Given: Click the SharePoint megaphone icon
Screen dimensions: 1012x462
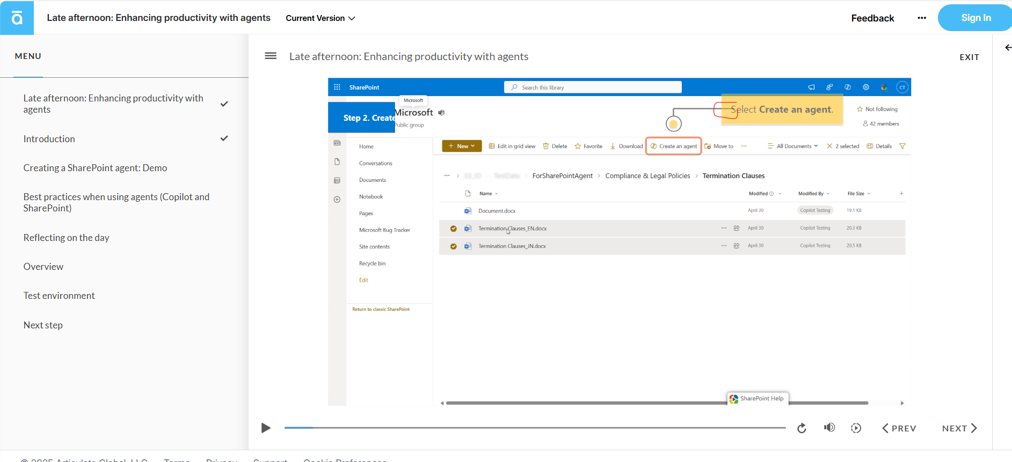Looking at the screenshot, I should [811, 87].
